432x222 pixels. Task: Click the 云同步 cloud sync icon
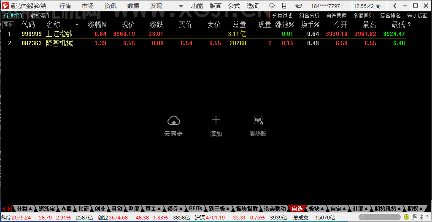(173, 120)
